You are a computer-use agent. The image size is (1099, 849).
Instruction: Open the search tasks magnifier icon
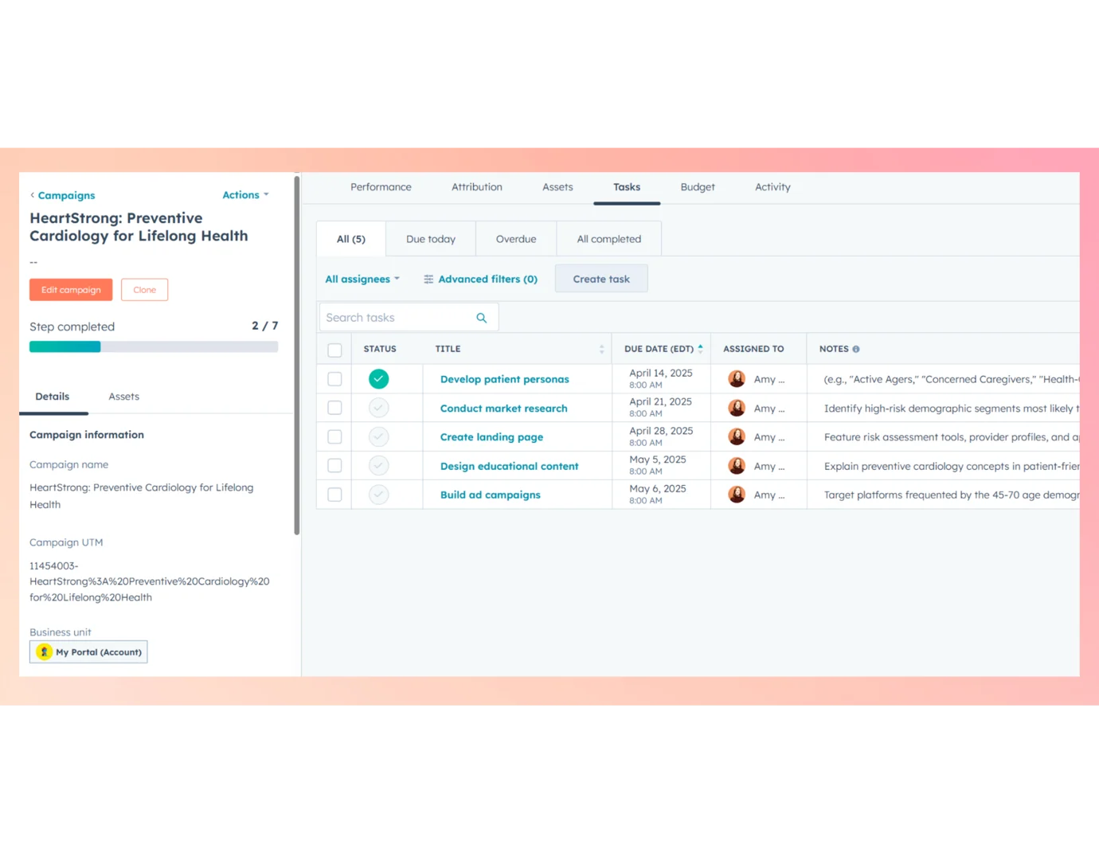click(481, 317)
